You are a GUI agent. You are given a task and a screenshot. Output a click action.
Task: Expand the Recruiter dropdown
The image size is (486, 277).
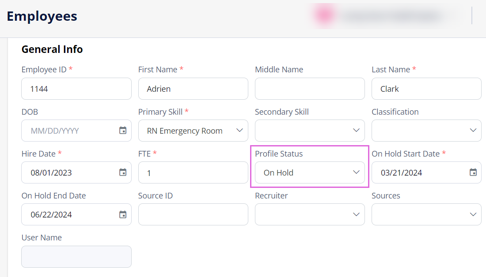click(310, 214)
